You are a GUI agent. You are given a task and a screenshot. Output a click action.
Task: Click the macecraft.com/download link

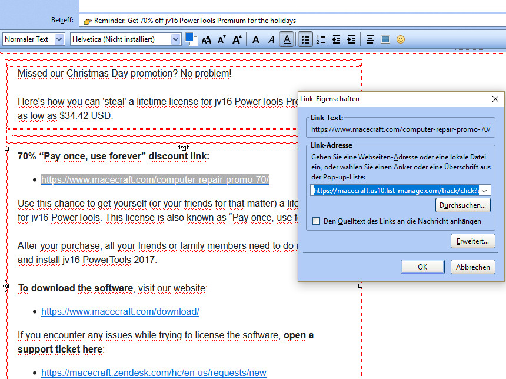coord(121,311)
